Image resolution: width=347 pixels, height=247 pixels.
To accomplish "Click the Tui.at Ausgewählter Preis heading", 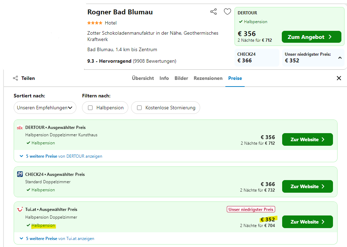I will (51, 210).
